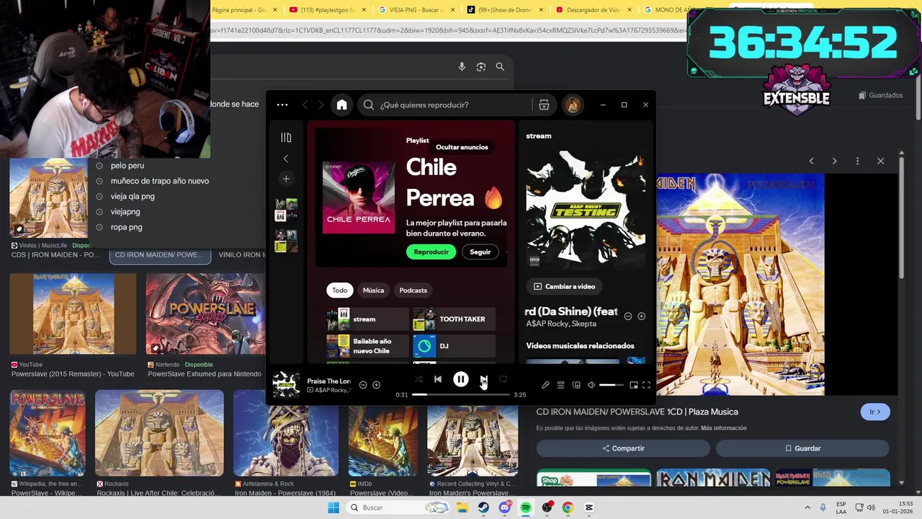Select suggestion 'vieja qla png'
The width and height of the screenshot is (922, 519).
click(x=133, y=196)
